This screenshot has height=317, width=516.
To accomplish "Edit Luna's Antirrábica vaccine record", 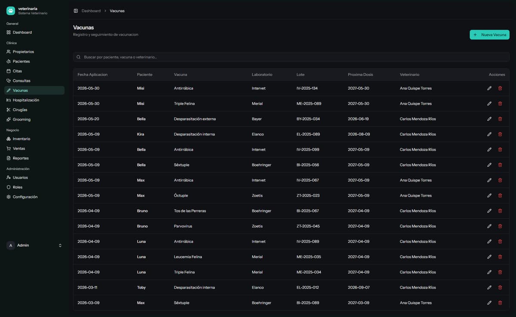I will (489, 241).
